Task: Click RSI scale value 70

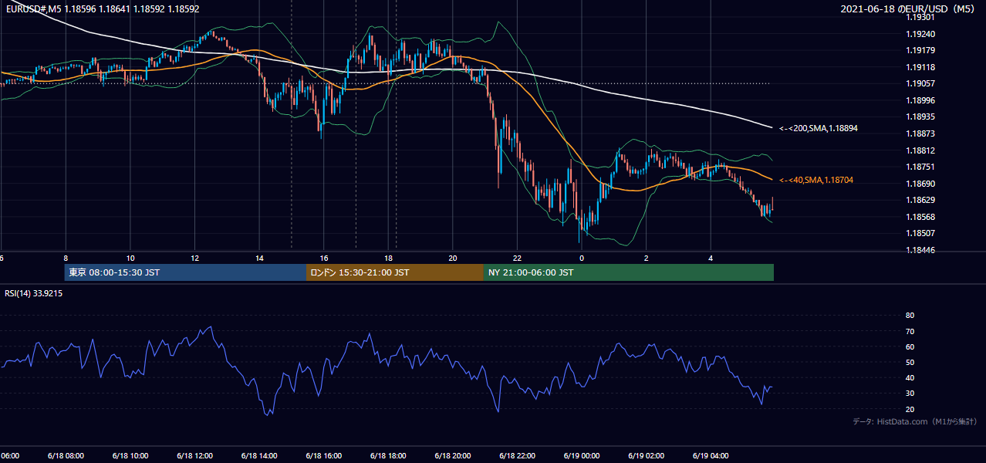Action: tap(910, 331)
